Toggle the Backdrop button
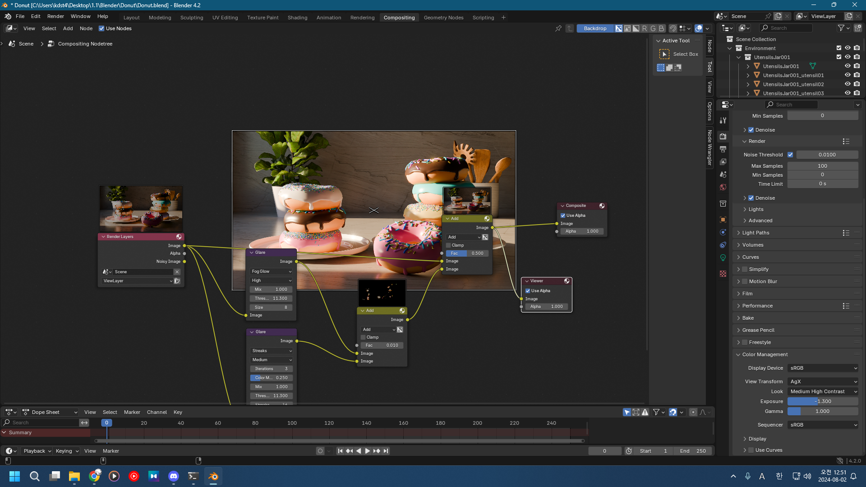The image size is (866, 487). [595, 28]
